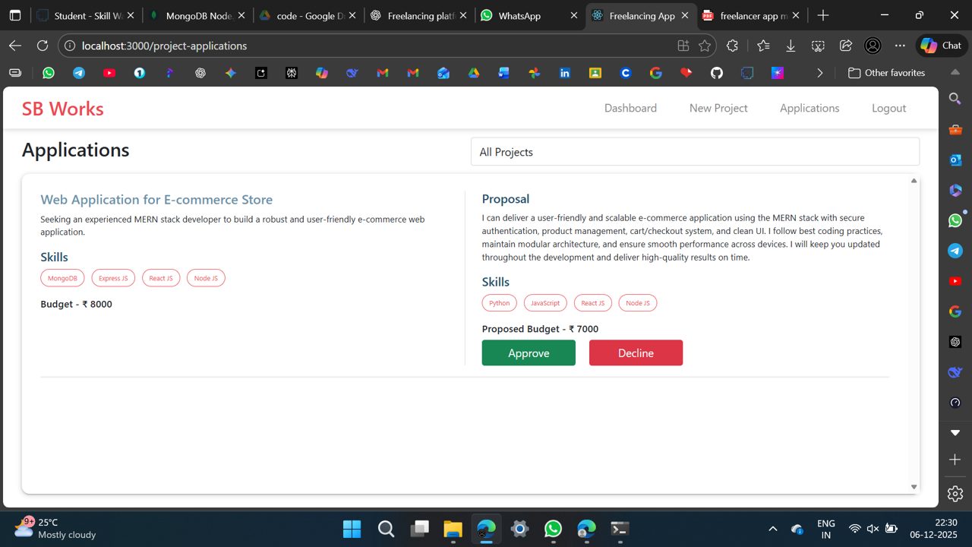
Task: Switch to the MongoDB Node tab
Action: coord(197,15)
